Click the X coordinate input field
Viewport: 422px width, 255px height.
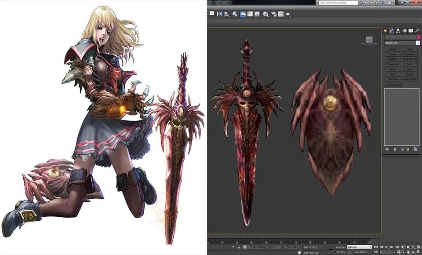pyautogui.click(x=257, y=247)
